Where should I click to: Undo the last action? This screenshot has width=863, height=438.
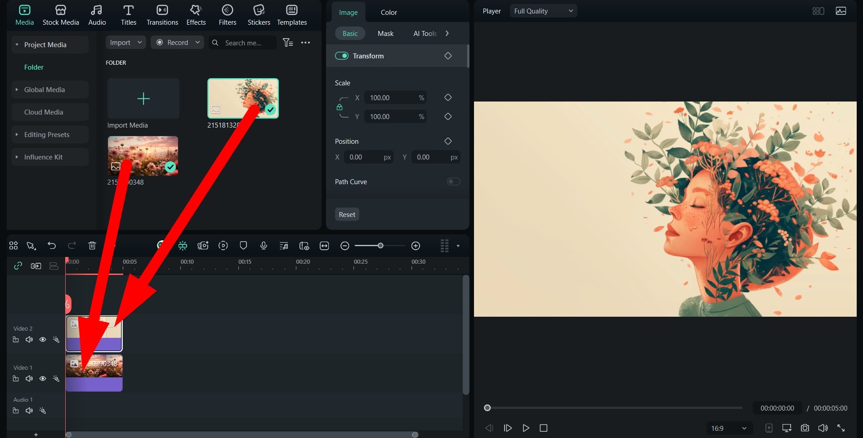(52, 245)
